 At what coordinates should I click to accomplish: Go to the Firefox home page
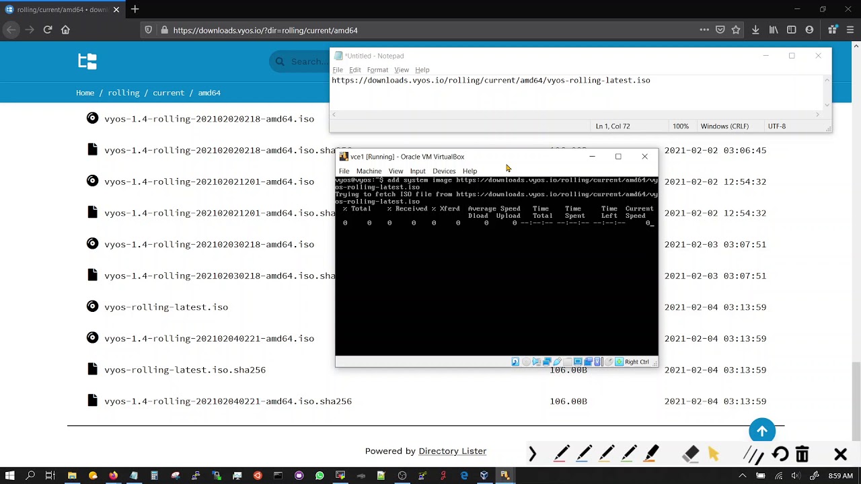65,30
